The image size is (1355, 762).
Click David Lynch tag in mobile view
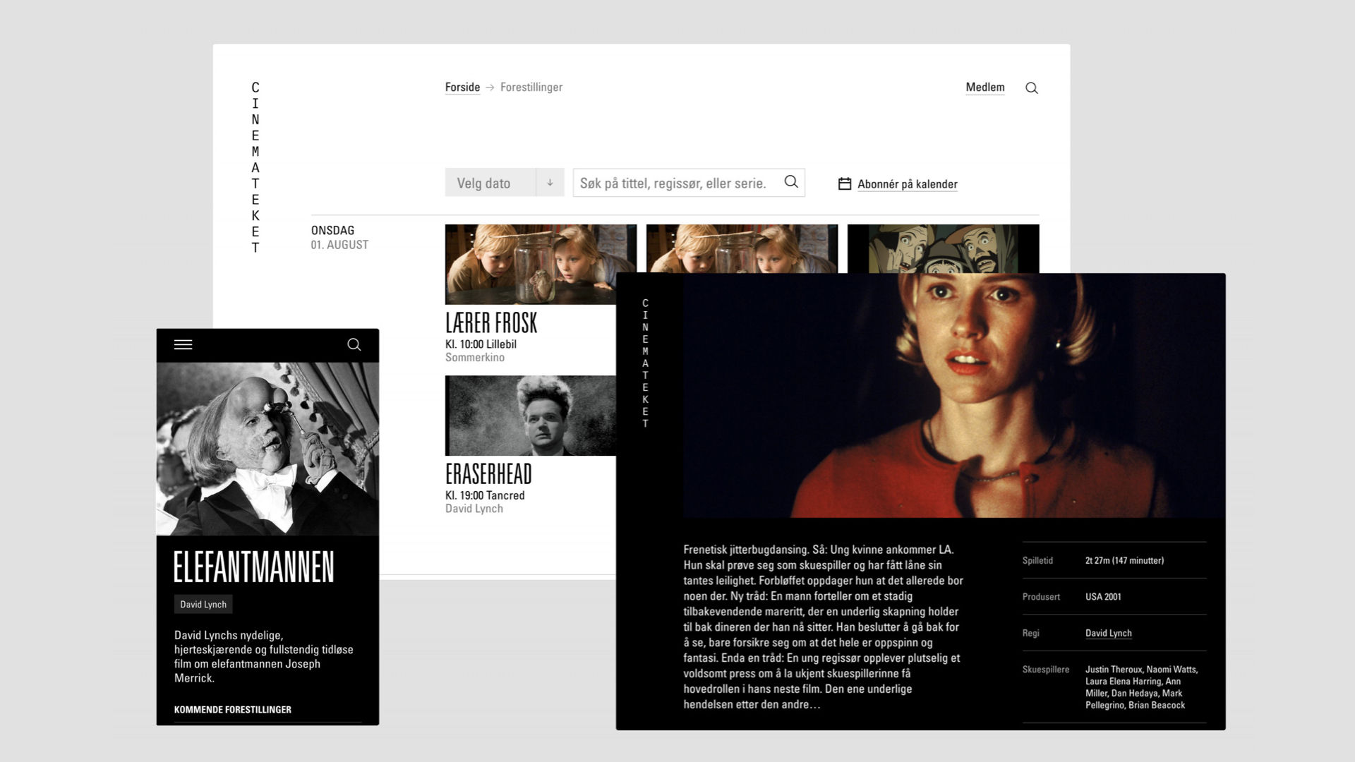coord(203,605)
